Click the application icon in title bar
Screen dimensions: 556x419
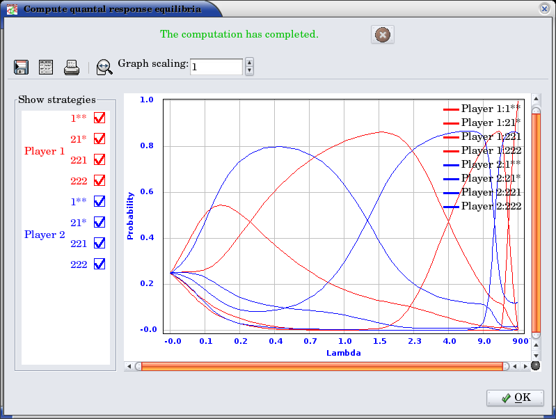pos(12,9)
